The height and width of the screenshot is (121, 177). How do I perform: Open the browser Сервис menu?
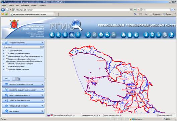tap(34, 5)
